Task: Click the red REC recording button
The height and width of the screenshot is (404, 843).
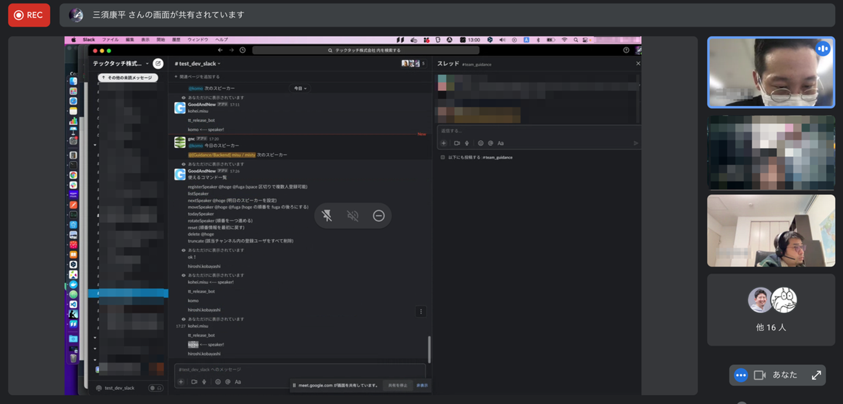Action: 29,15
